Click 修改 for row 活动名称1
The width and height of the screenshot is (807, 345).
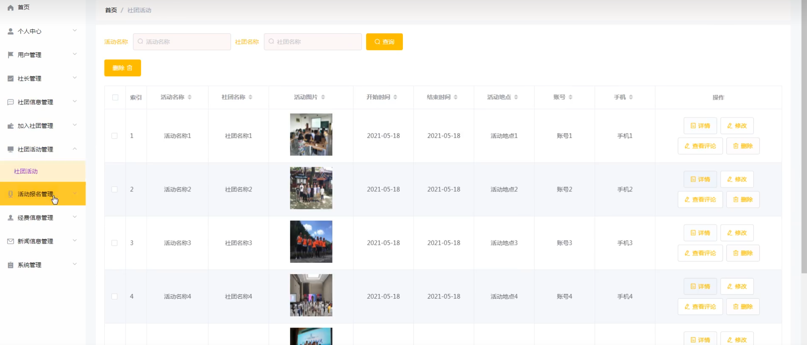[x=737, y=126]
